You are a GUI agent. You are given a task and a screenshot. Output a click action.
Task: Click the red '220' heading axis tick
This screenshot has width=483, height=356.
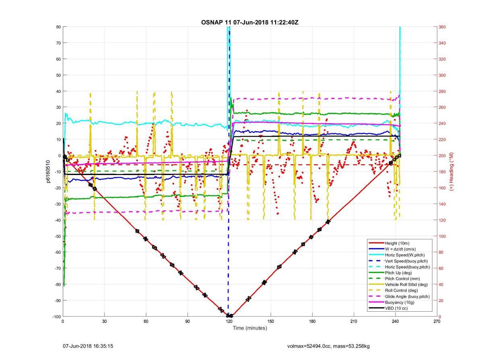442,140
